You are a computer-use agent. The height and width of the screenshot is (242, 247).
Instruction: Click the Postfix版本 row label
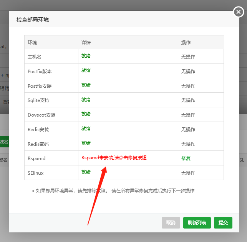(x=40, y=72)
